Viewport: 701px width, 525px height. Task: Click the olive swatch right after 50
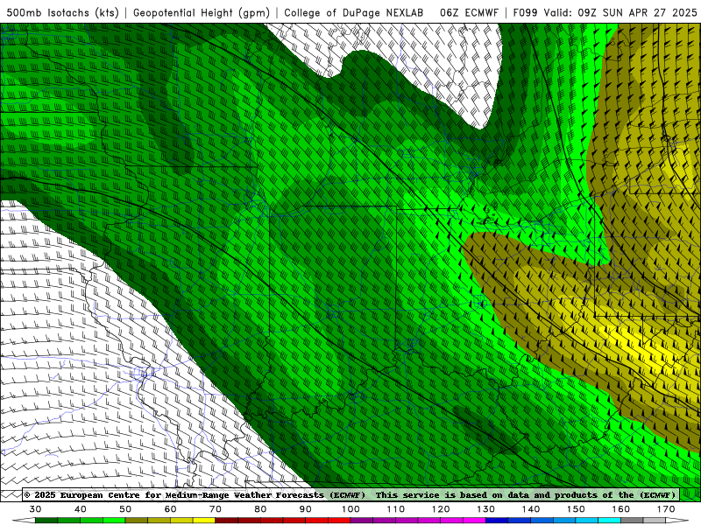click(x=137, y=520)
